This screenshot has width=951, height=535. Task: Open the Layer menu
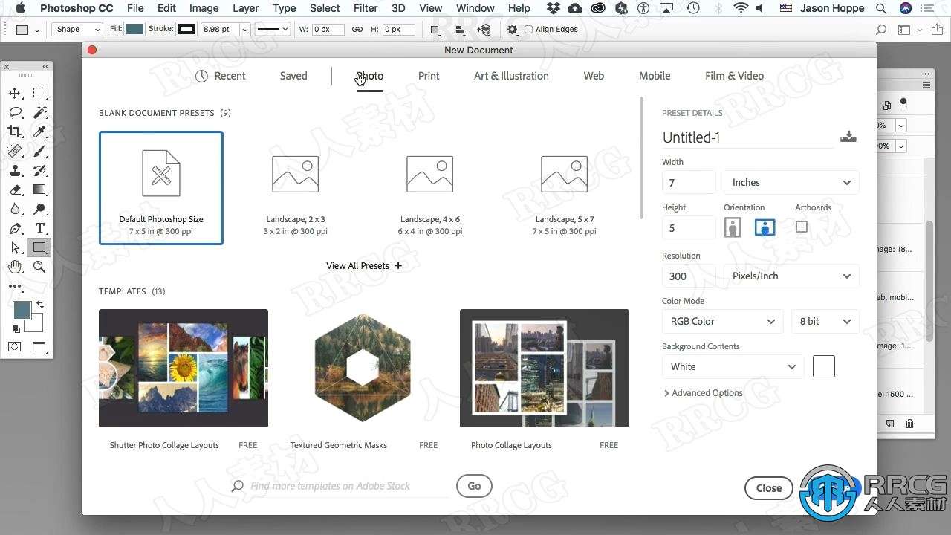click(x=245, y=8)
